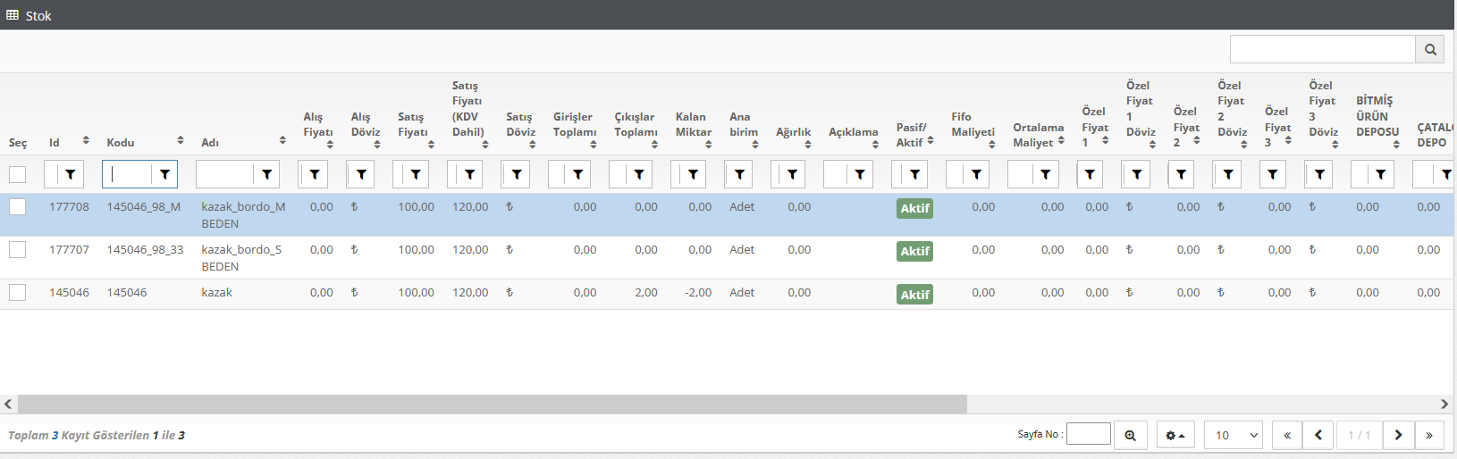
Task: Tick the checkbox for row 177708
Action: pyautogui.click(x=18, y=207)
